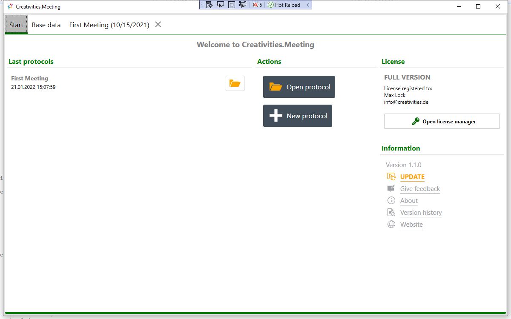Open the Website link
Image resolution: width=511 pixels, height=319 pixels.
coord(411,225)
